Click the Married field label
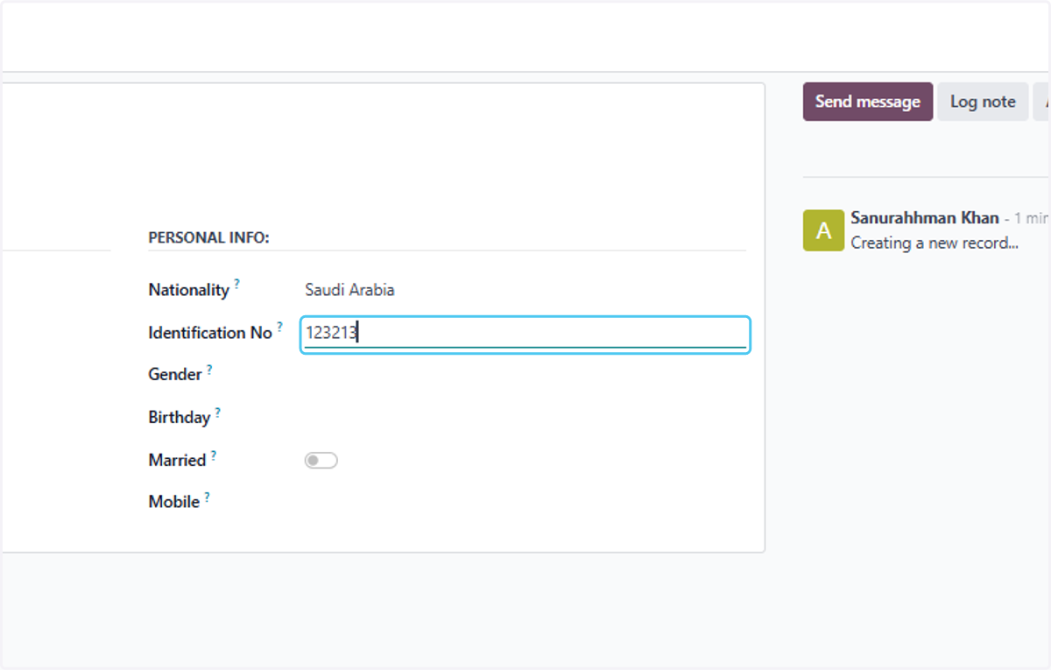Image resolution: width=1051 pixels, height=670 pixels. point(177,461)
